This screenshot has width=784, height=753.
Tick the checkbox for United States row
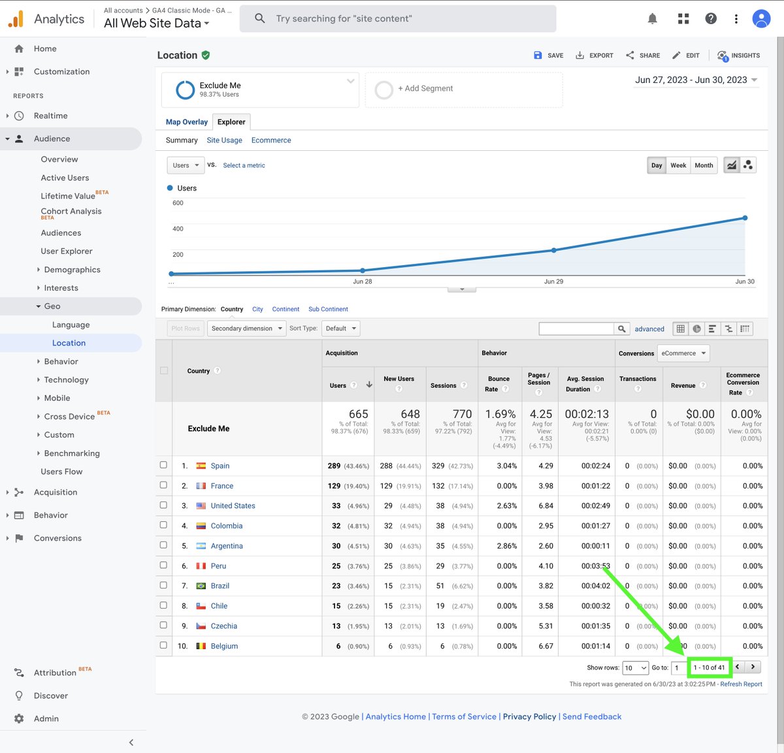pyautogui.click(x=163, y=505)
